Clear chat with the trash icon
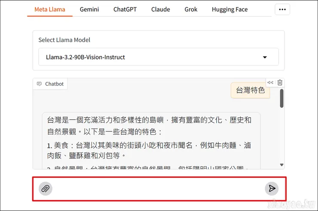 point(280,82)
